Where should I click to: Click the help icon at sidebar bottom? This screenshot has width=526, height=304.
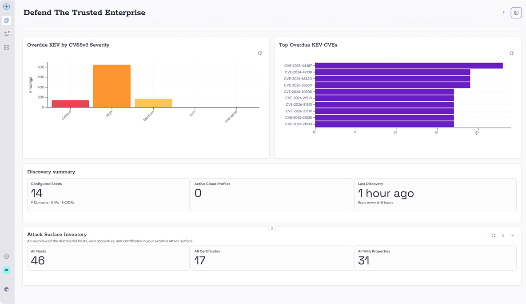point(6,289)
